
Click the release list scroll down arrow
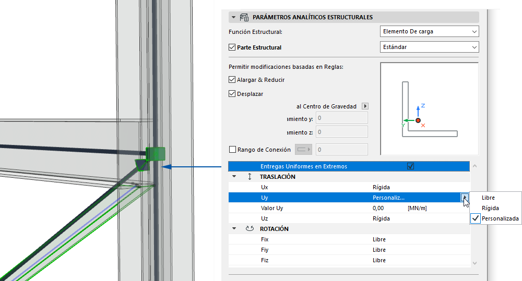[x=474, y=263]
